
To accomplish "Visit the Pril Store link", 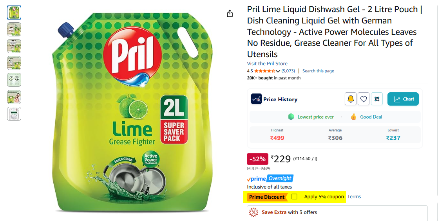I will [267, 64].
